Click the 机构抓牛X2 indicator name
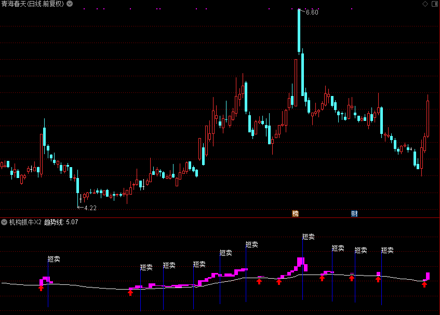This screenshot has width=440, height=315. [25, 222]
